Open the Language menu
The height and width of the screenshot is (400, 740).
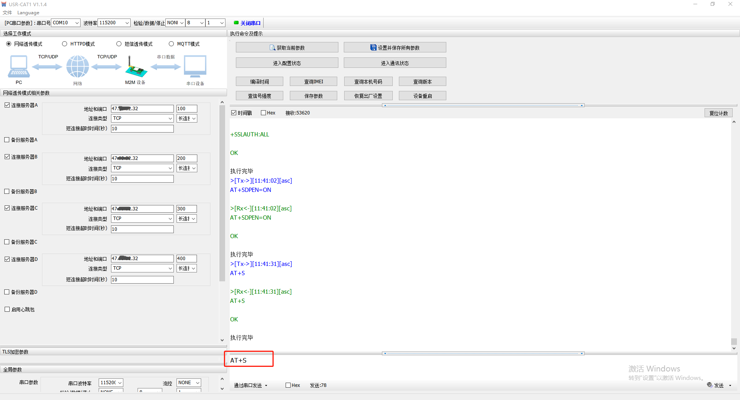28,13
